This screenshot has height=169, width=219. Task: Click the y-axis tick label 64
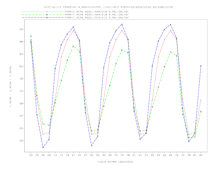[21, 116]
